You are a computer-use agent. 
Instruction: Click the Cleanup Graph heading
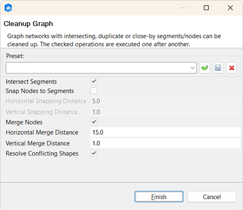click(x=29, y=24)
